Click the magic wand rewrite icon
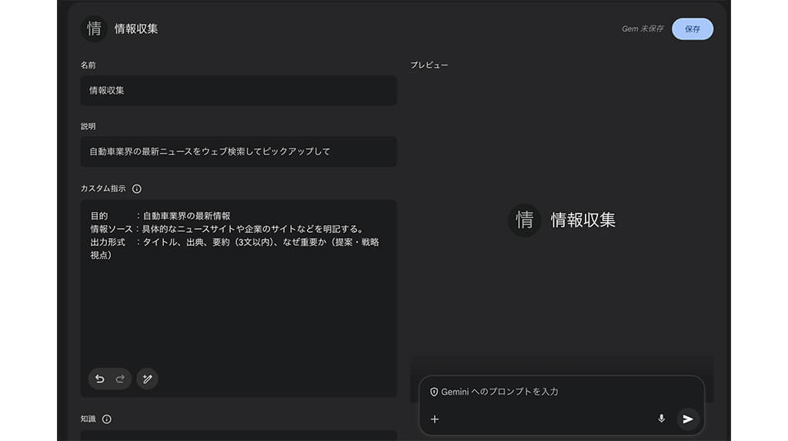 tap(147, 379)
